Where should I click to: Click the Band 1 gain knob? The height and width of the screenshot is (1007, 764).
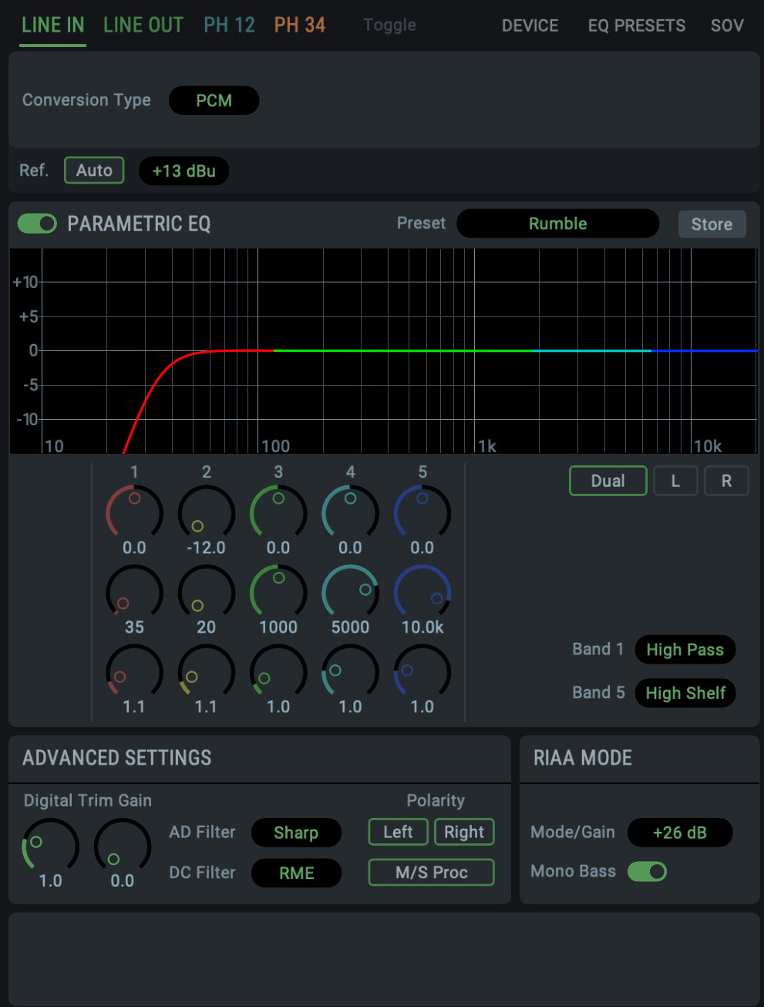pyautogui.click(x=134, y=513)
